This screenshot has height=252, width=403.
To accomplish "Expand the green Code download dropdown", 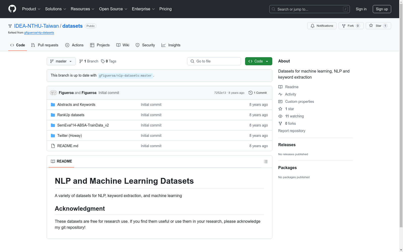I will click(x=259, y=61).
